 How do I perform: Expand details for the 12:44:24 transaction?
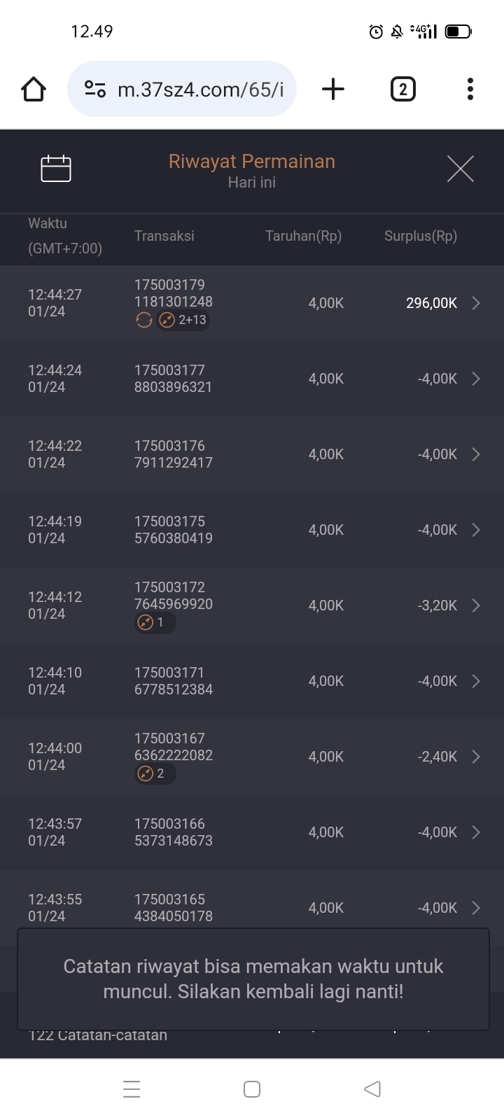(476, 379)
